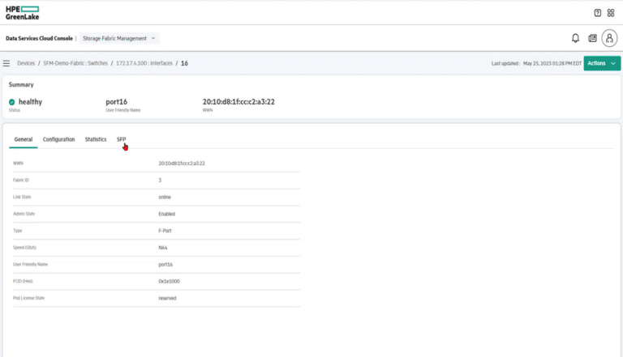This screenshot has width=623, height=357.
Task: Click the Speed (Gb/s) row label
Action: click(x=24, y=248)
